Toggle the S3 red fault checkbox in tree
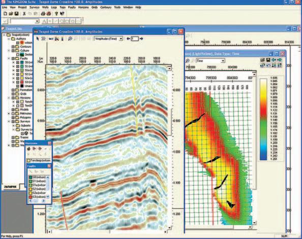Viewport: 302px width, 239px height. click(18, 82)
